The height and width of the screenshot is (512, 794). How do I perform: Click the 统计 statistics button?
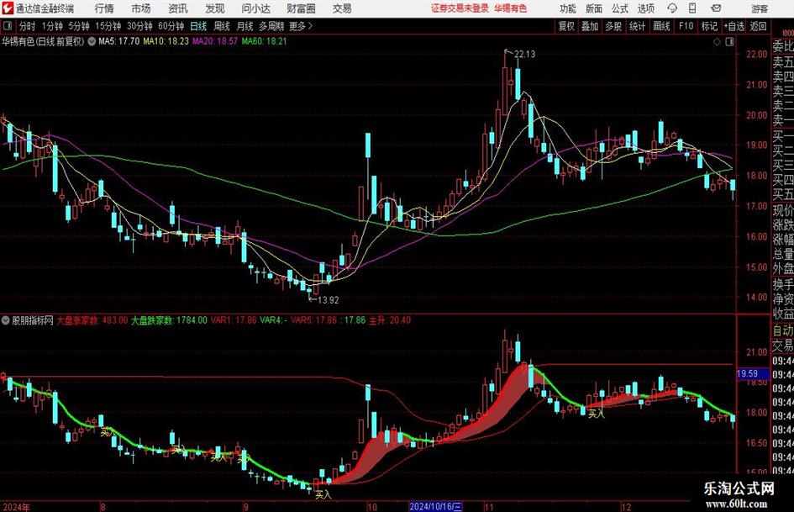[637, 26]
